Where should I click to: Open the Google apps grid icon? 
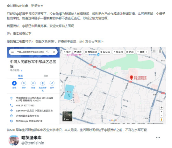154,51
